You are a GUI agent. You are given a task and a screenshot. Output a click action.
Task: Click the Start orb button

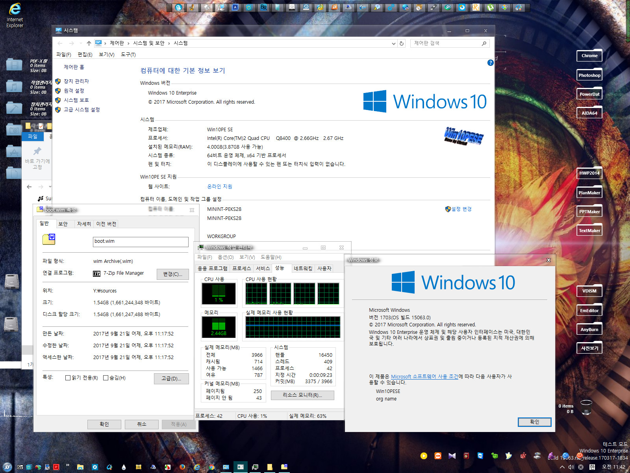(7, 467)
